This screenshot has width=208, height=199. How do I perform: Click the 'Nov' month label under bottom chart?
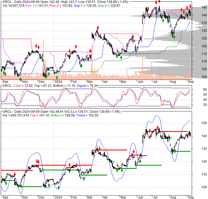(x=25, y=197)
